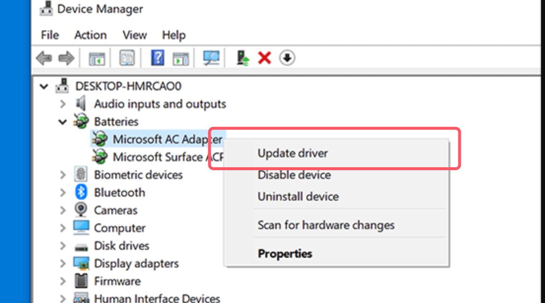
Task: Collapse the Batteries category
Action: [x=63, y=121]
